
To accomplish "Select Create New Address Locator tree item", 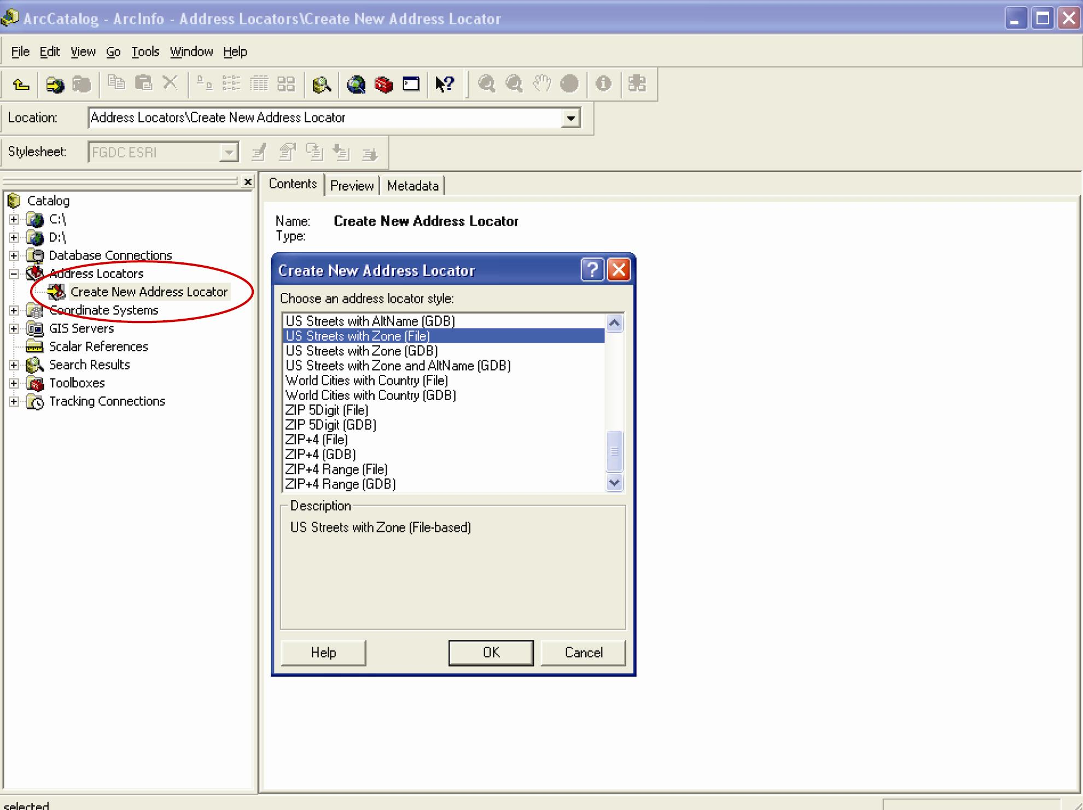I will tap(149, 292).
